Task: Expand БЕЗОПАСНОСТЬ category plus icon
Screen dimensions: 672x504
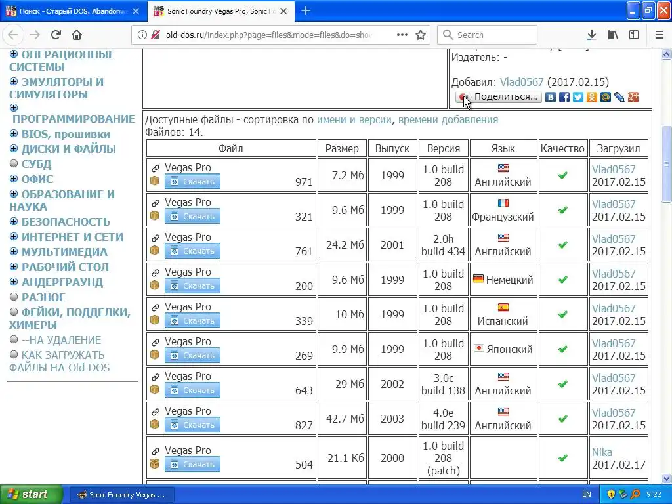Action: 14,222
